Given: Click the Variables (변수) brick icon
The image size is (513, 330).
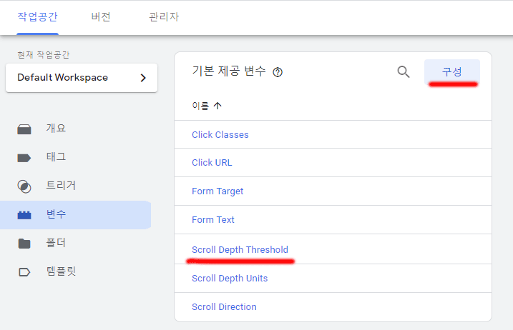Looking at the screenshot, I should 24,215.
